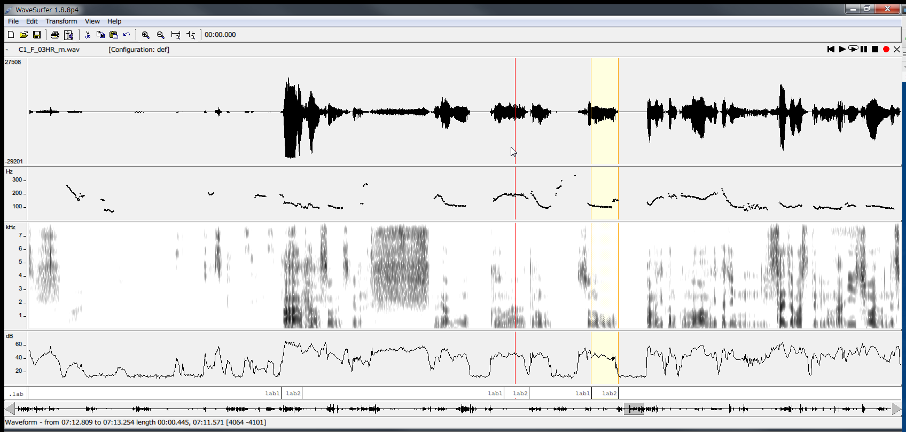The image size is (906, 432).
Task: Pause playback with the pause button
Action: tap(864, 49)
